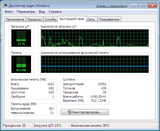Select the Быстродействие tab

coord(72,19)
